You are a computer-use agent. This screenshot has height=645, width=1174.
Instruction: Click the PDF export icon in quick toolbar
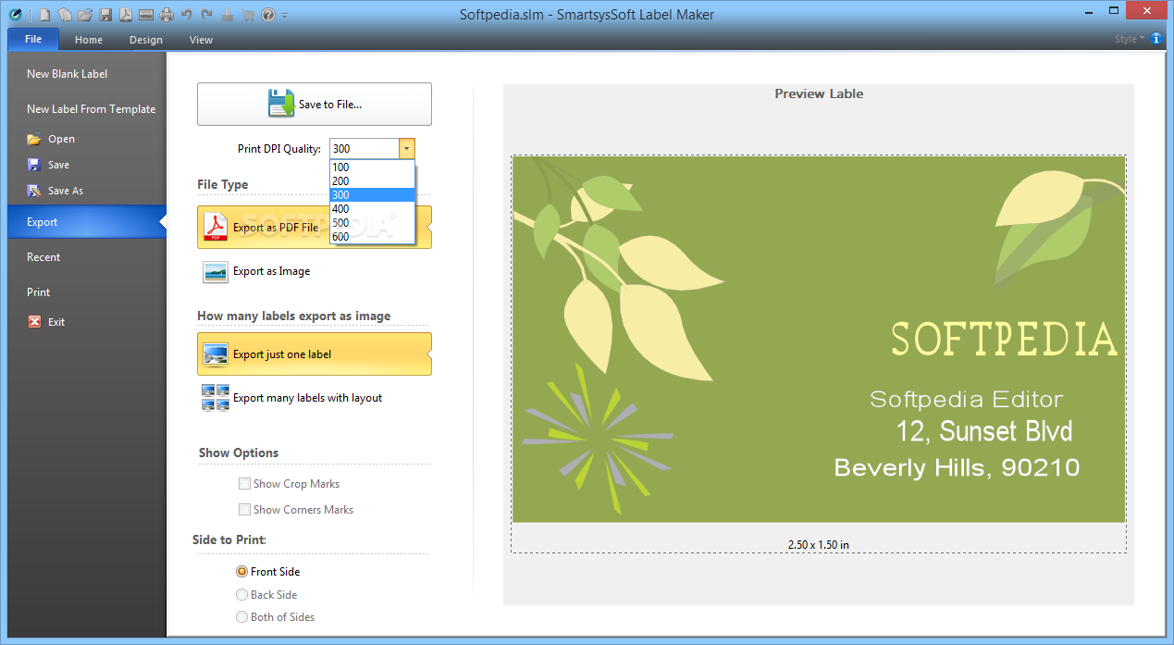coord(126,15)
